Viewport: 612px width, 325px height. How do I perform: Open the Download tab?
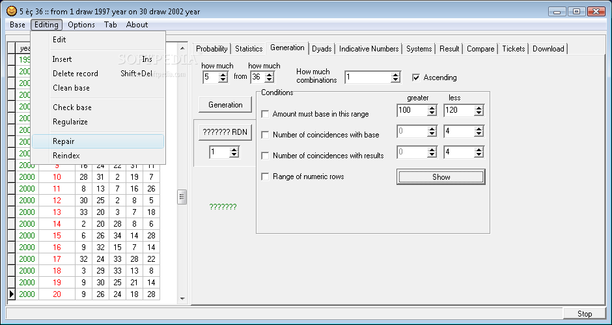click(x=548, y=49)
